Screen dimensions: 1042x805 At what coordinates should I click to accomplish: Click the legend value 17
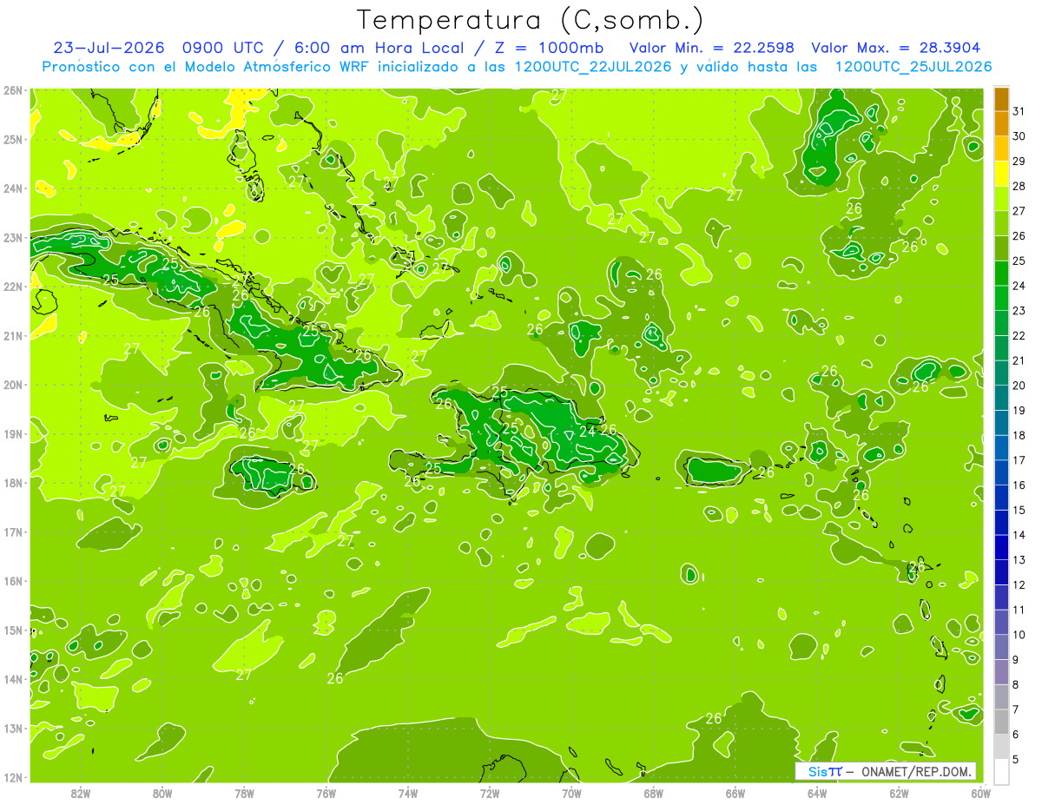[1019, 460]
